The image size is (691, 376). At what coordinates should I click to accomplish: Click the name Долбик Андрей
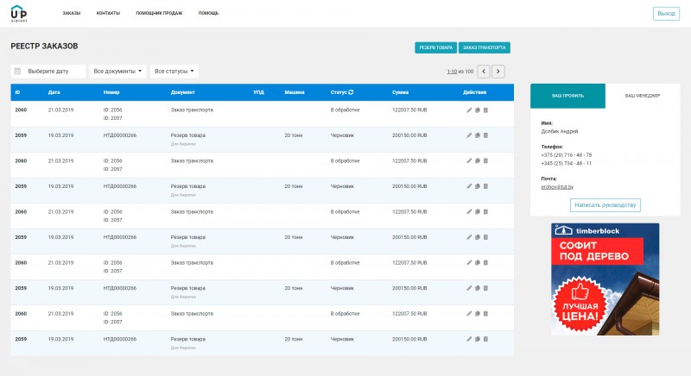(559, 131)
